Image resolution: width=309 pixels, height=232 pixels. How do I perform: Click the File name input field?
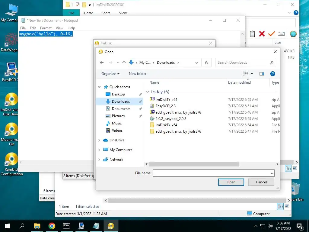pos(211,173)
